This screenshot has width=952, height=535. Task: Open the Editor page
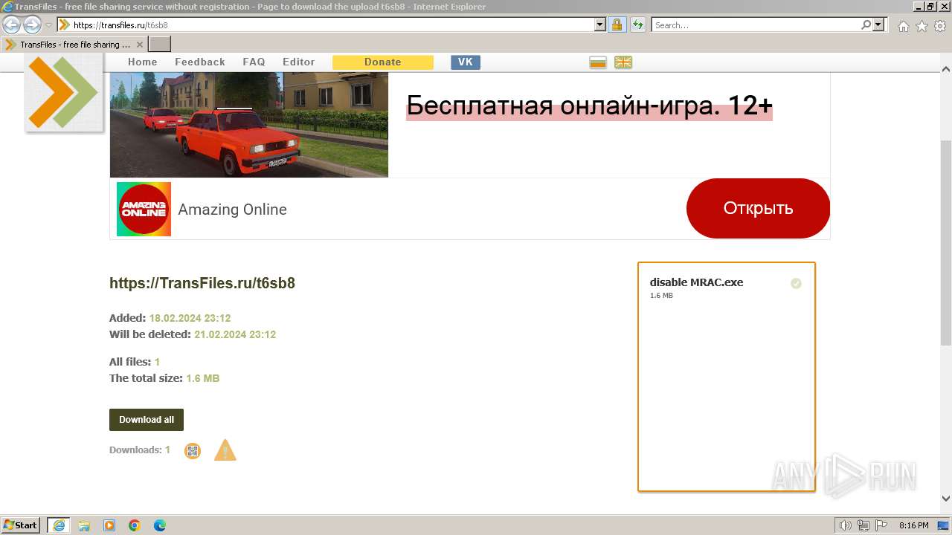click(299, 62)
